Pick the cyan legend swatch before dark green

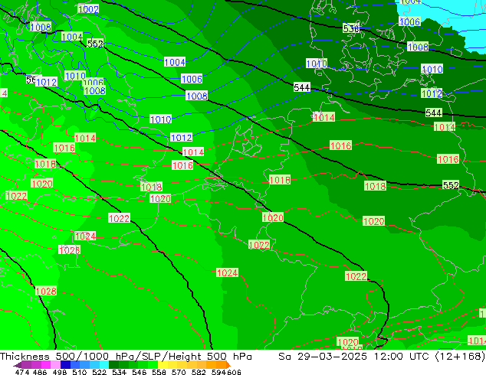pos(104,364)
